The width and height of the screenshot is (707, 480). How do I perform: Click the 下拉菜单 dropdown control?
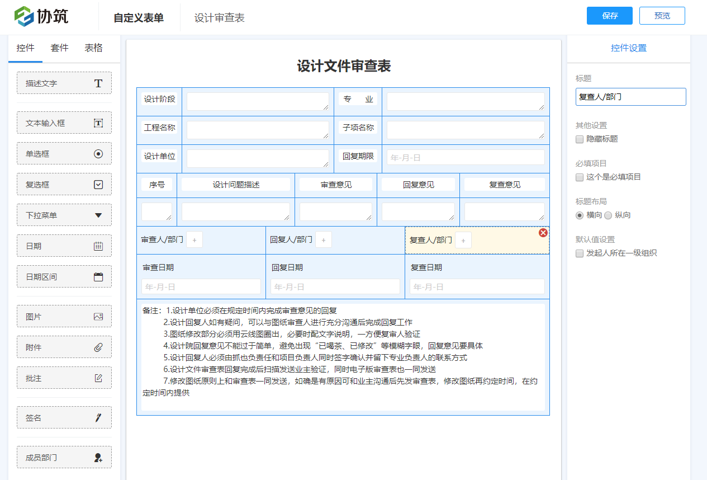coord(64,215)
